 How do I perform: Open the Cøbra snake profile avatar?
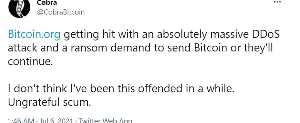19,8
